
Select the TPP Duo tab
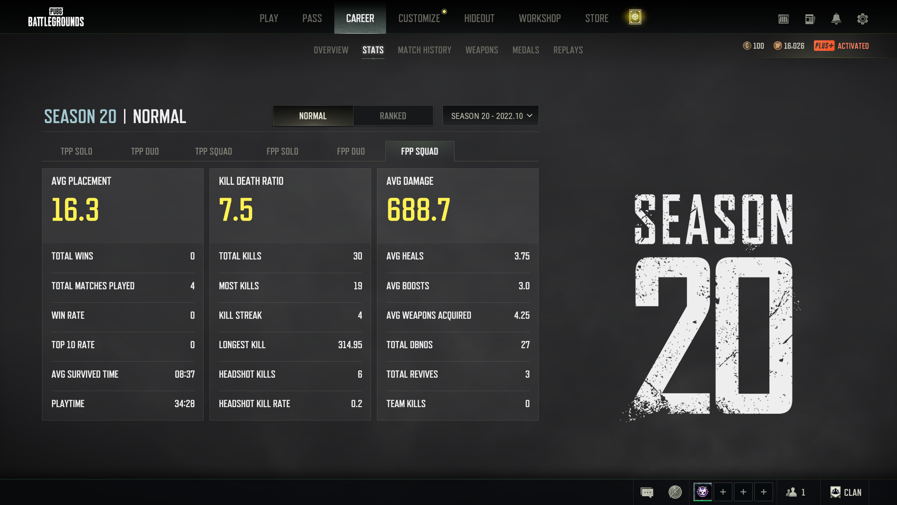coord(145,151)
